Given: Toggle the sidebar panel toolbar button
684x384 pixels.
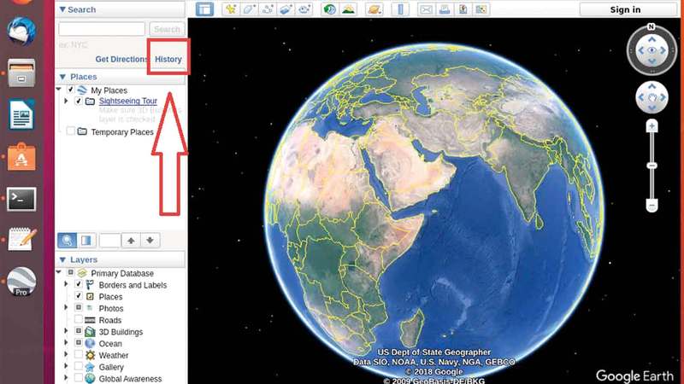Looking at the screenshot, I should (204, 9).
